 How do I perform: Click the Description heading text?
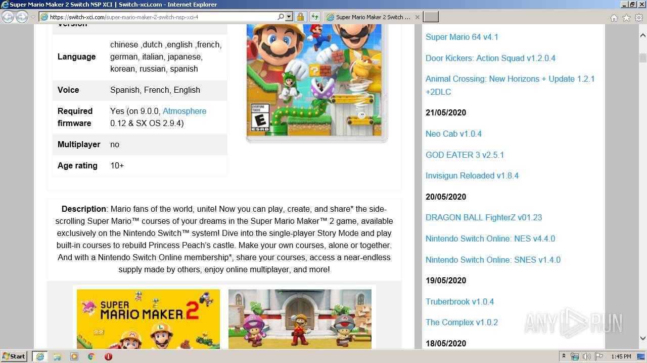coord(84,209)
